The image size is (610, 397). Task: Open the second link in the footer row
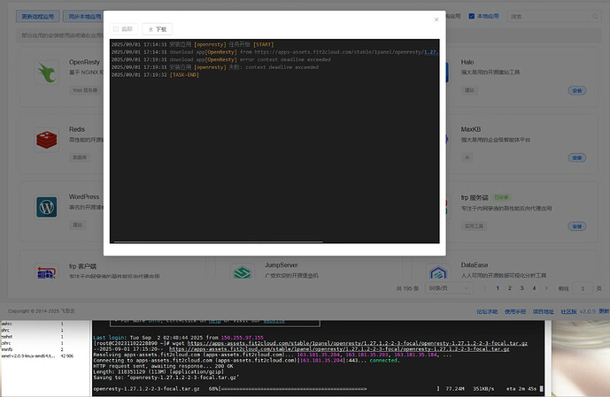click(x=515, y=311)
